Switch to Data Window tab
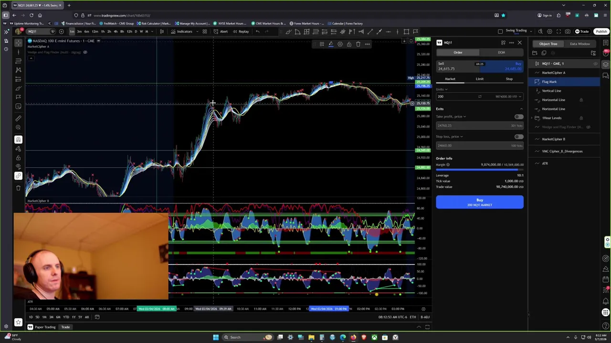The width and height of the screenshot is (611, 343). 579,44
